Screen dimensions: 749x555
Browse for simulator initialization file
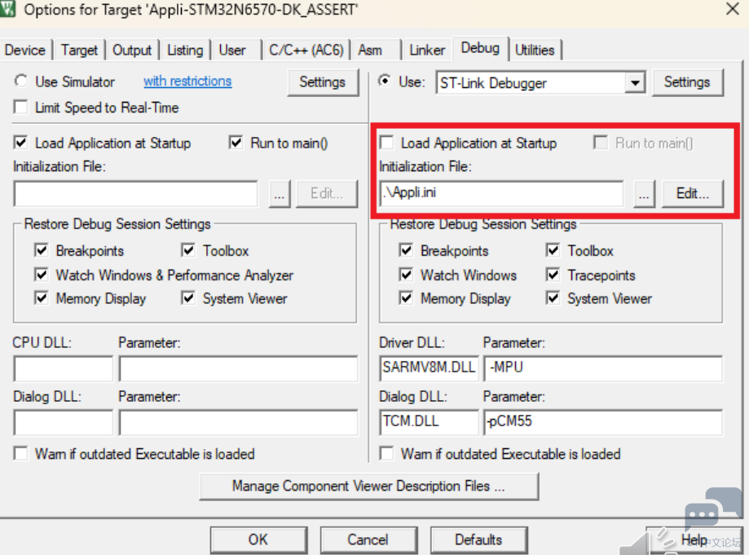tap(280, 193)
